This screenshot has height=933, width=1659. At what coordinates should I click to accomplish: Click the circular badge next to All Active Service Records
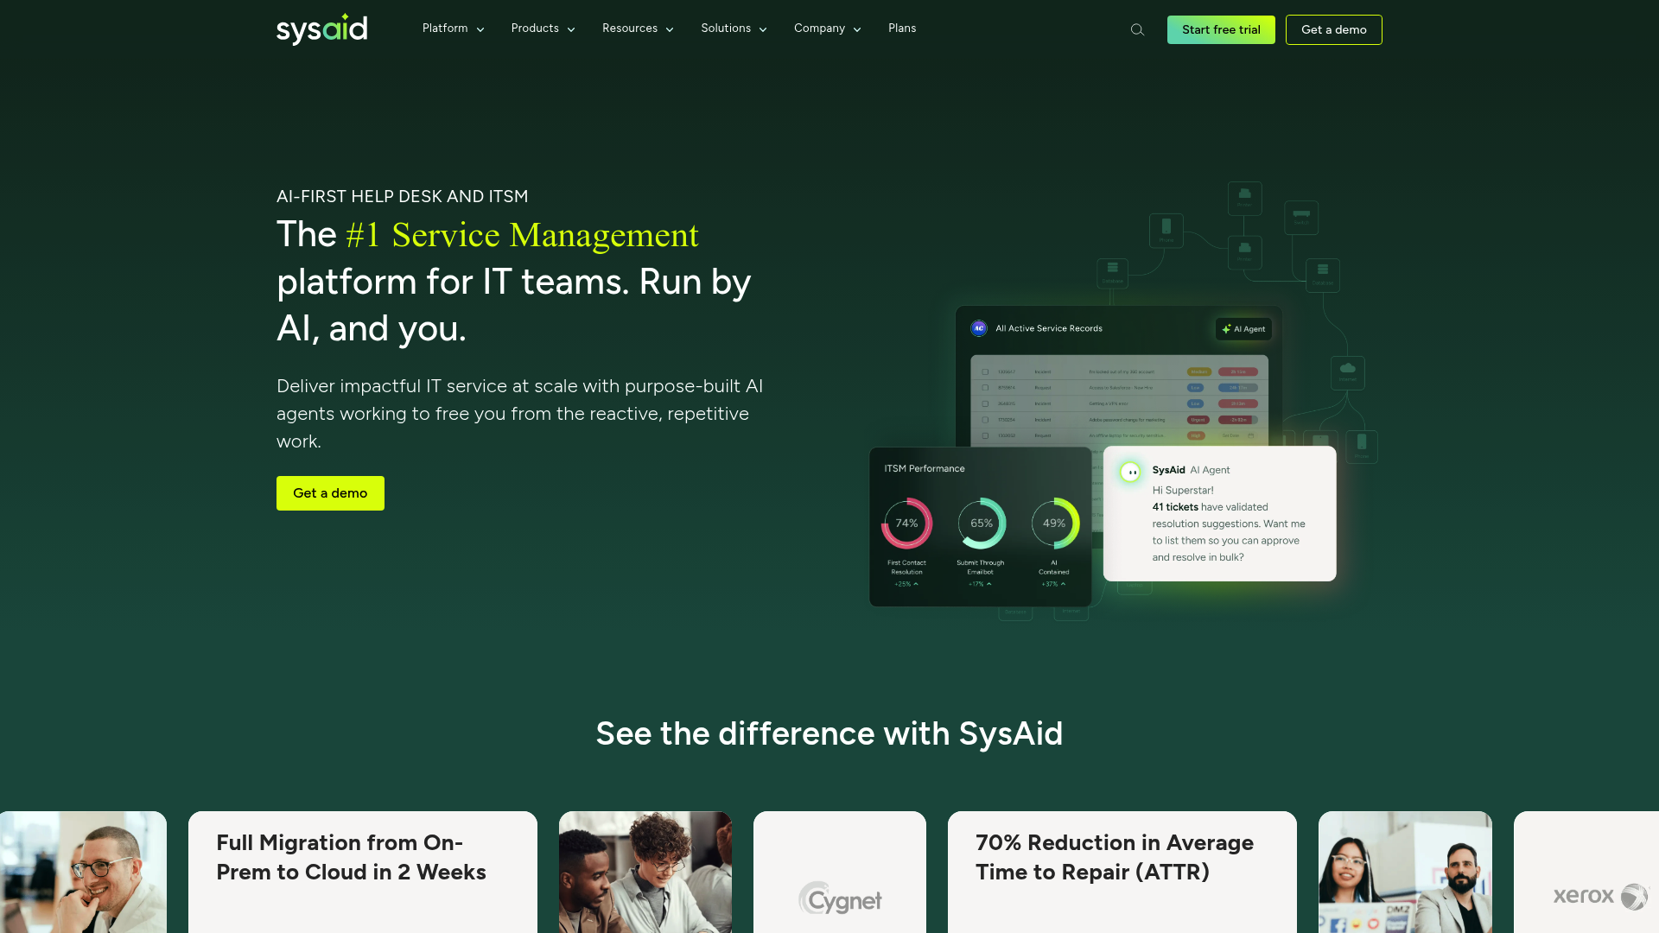pos(979,328)
